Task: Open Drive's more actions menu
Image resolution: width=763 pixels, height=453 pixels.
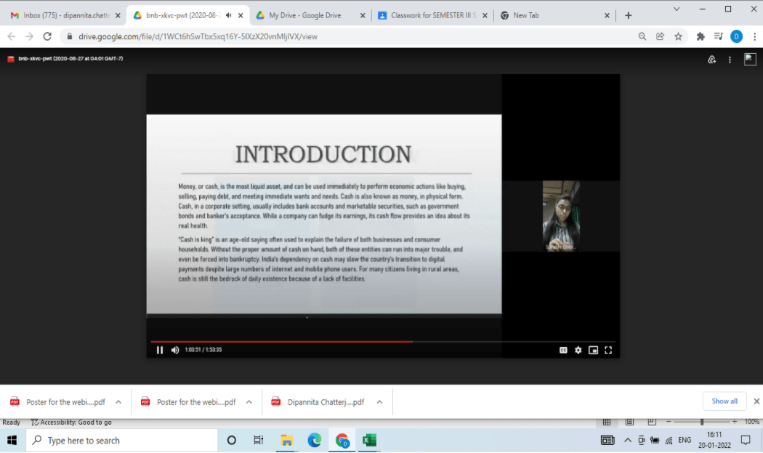Action: click(x=730, y=59)
